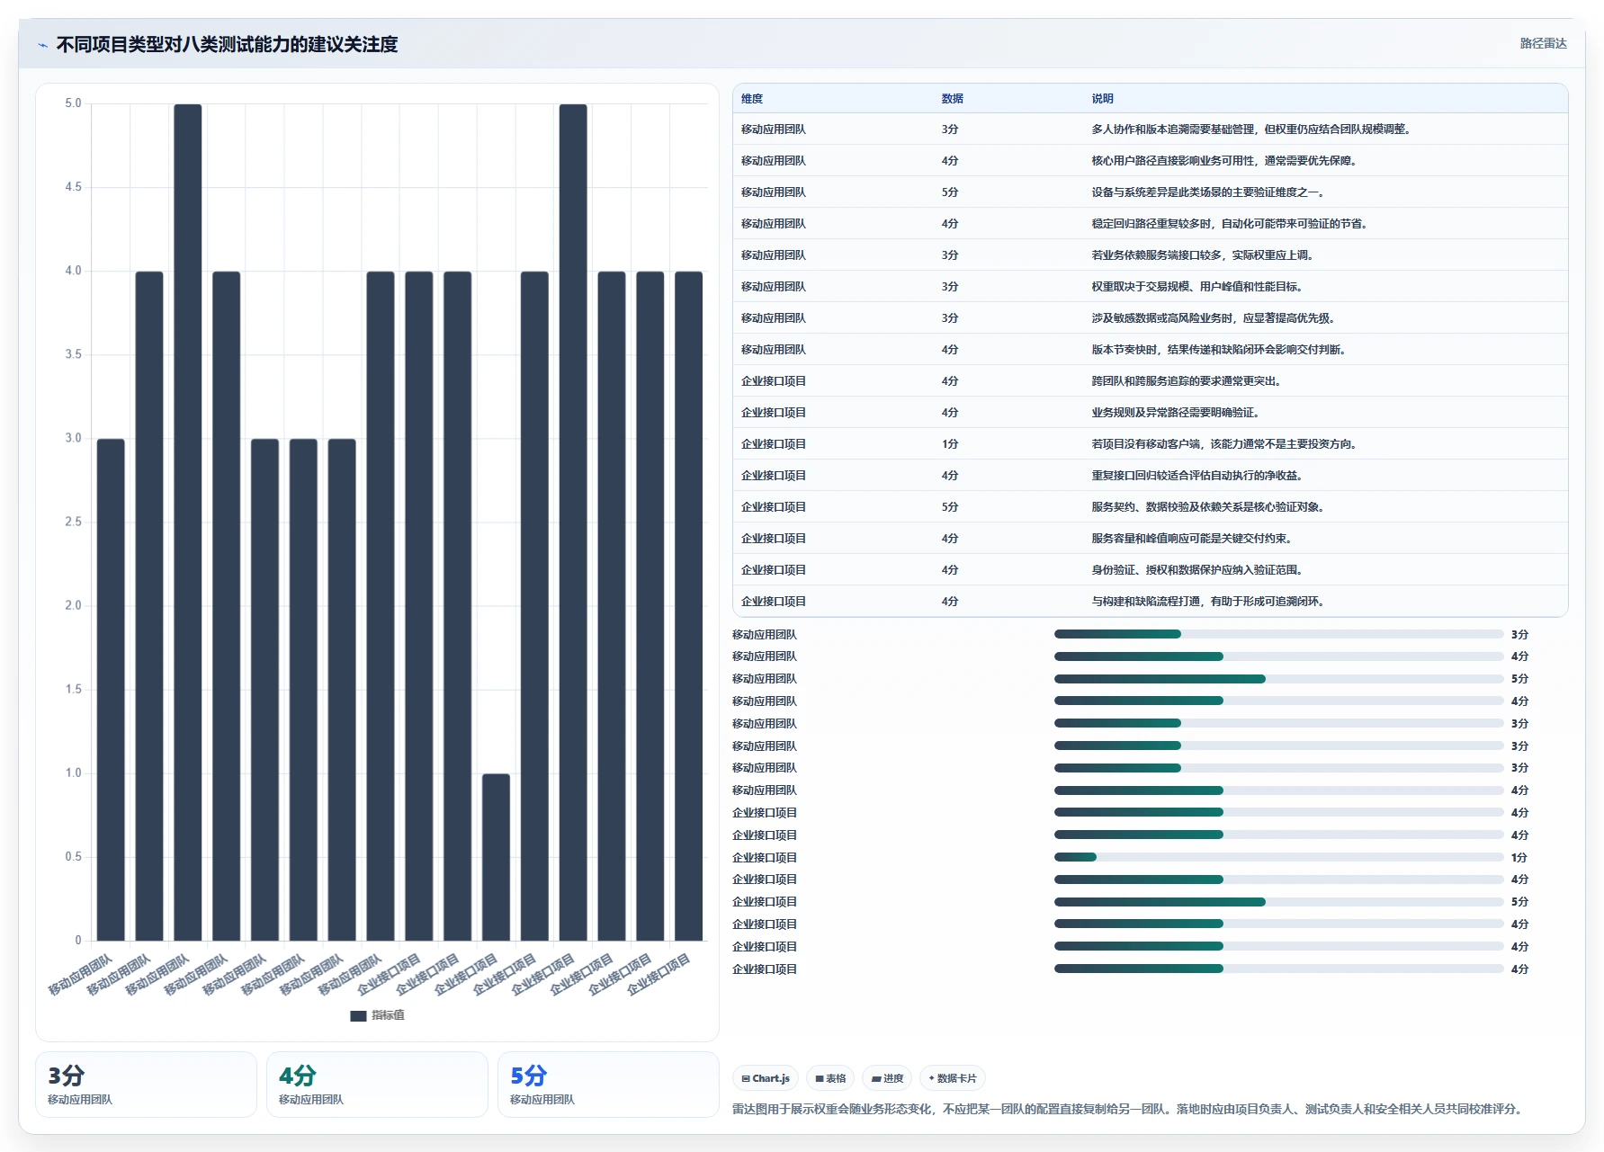Select row '若业务依赖服务端接口较多'
1604x1152 pixels.
[x=1151, y=255]
